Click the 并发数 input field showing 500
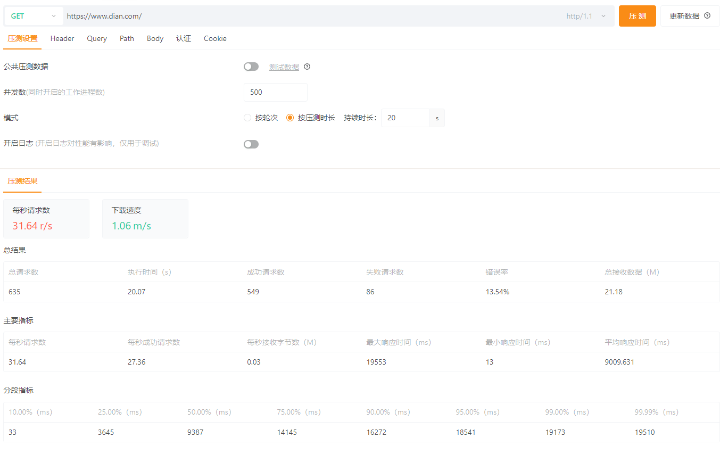720x454 pixels. pos(275,92)
